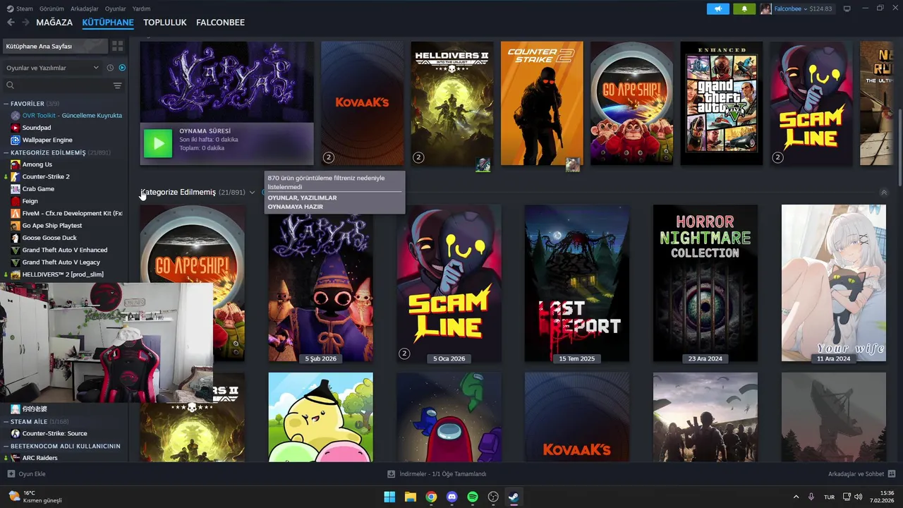This screenshot has width=903, height=508.
Task: Open Helldivers II recent game cover
Action: point(451,103)
